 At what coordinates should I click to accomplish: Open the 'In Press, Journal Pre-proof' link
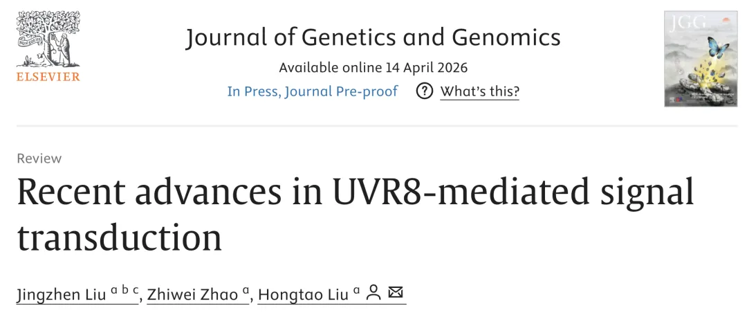[312, 91]
